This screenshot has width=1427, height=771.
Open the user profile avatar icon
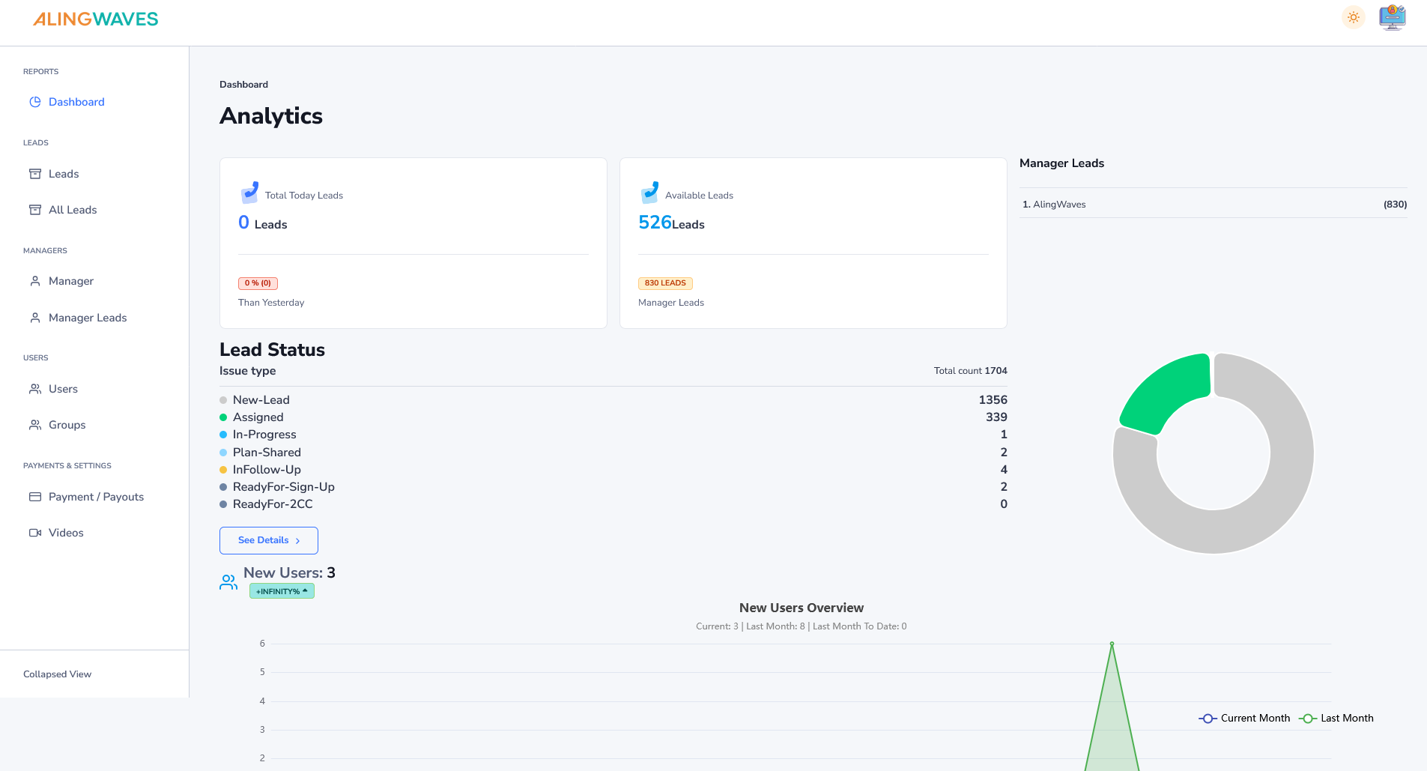click(1392, 17)
